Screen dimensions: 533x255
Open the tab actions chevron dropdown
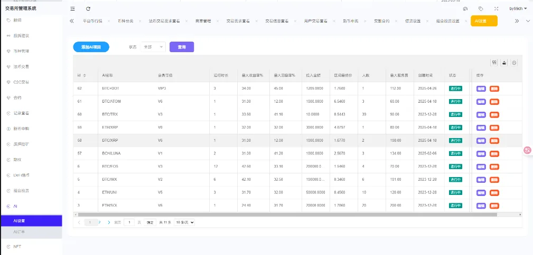coord(527,21)
